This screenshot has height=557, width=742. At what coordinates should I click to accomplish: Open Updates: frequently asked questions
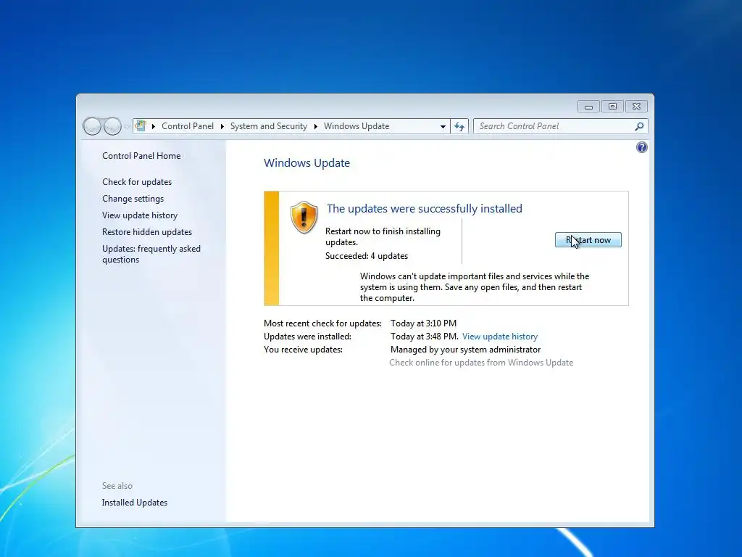click(151, 254)
